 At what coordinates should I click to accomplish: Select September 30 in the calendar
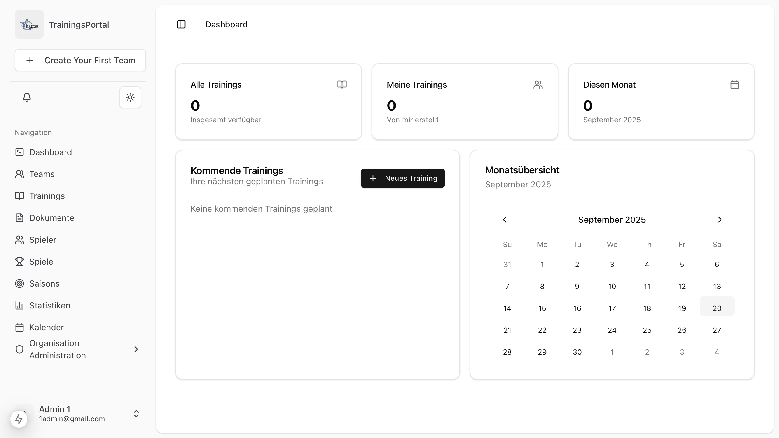[x=577, y=352]
